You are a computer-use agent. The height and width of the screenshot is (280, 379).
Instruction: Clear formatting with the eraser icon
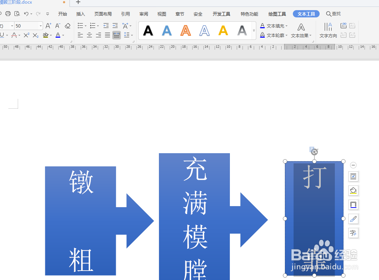(67, 26)
